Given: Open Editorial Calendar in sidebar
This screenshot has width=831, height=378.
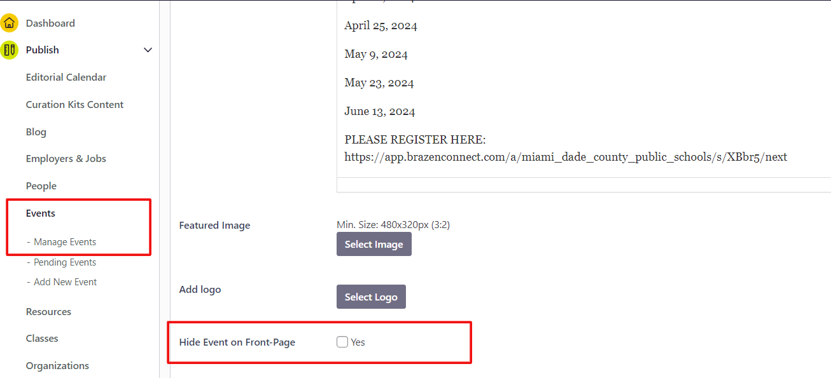Looking at the screenshot, I should [x=66, y=78].
